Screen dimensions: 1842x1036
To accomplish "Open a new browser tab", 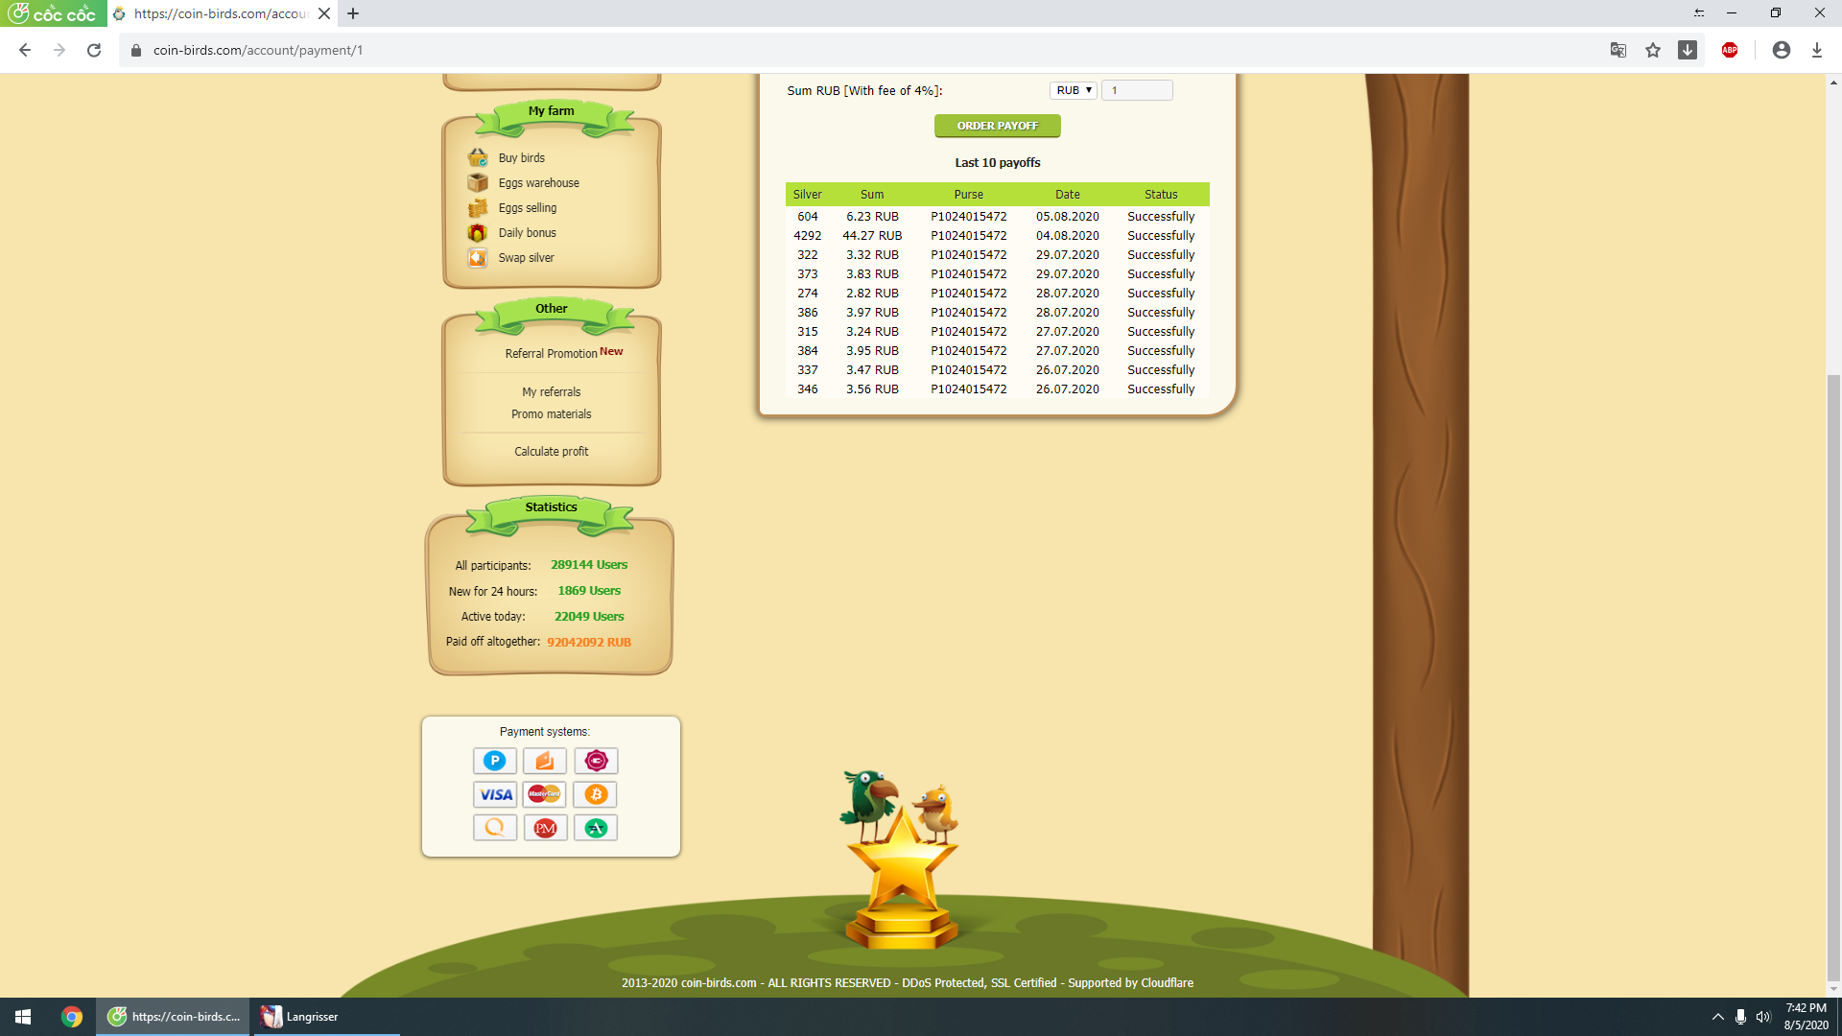I will [353, 13].
